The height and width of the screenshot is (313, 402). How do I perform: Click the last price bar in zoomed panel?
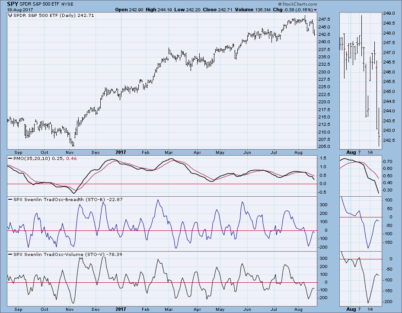379,127
